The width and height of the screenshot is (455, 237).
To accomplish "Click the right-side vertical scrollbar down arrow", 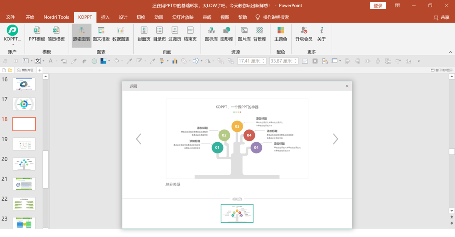I will tap(452, 211).
